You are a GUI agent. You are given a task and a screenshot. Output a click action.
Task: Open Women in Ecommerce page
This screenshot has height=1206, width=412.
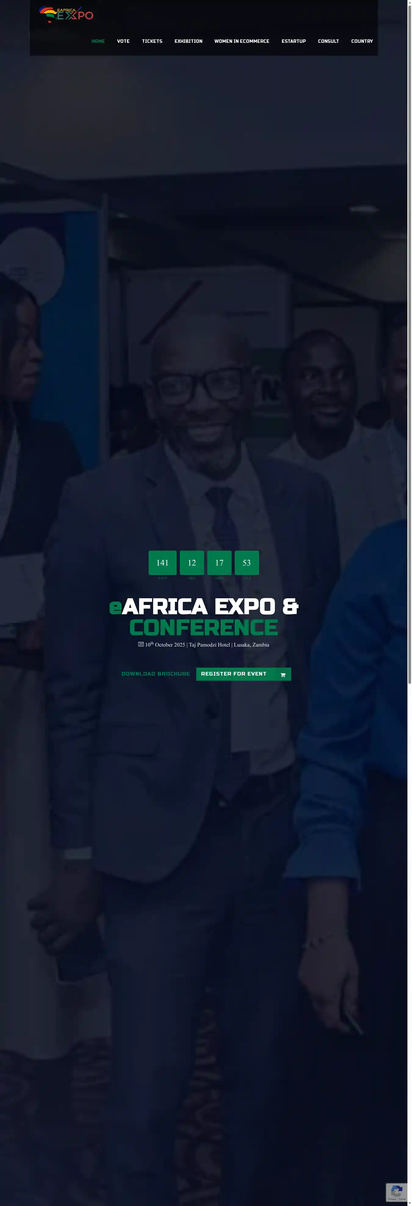point(242,41)
